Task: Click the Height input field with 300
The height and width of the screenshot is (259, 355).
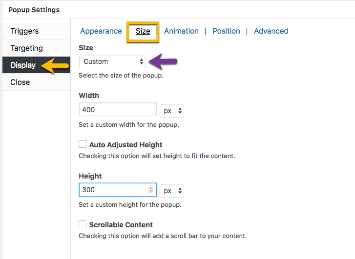Action: pos(118,190)
